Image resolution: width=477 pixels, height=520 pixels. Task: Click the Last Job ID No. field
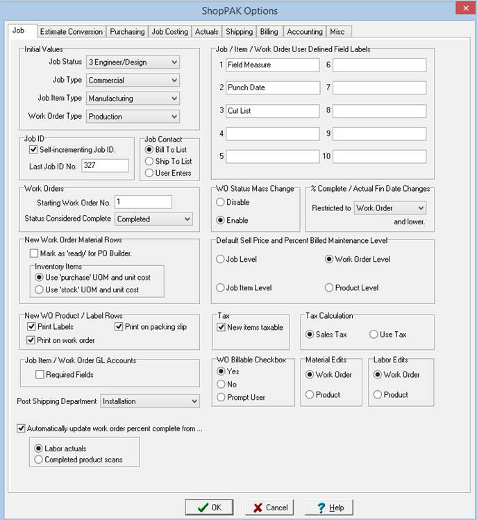(x=105, y=165)
